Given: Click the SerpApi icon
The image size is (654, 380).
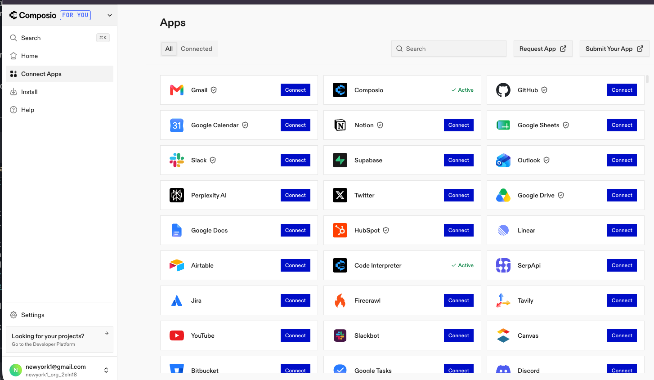Looking at the screenshot, I should 503,265.
